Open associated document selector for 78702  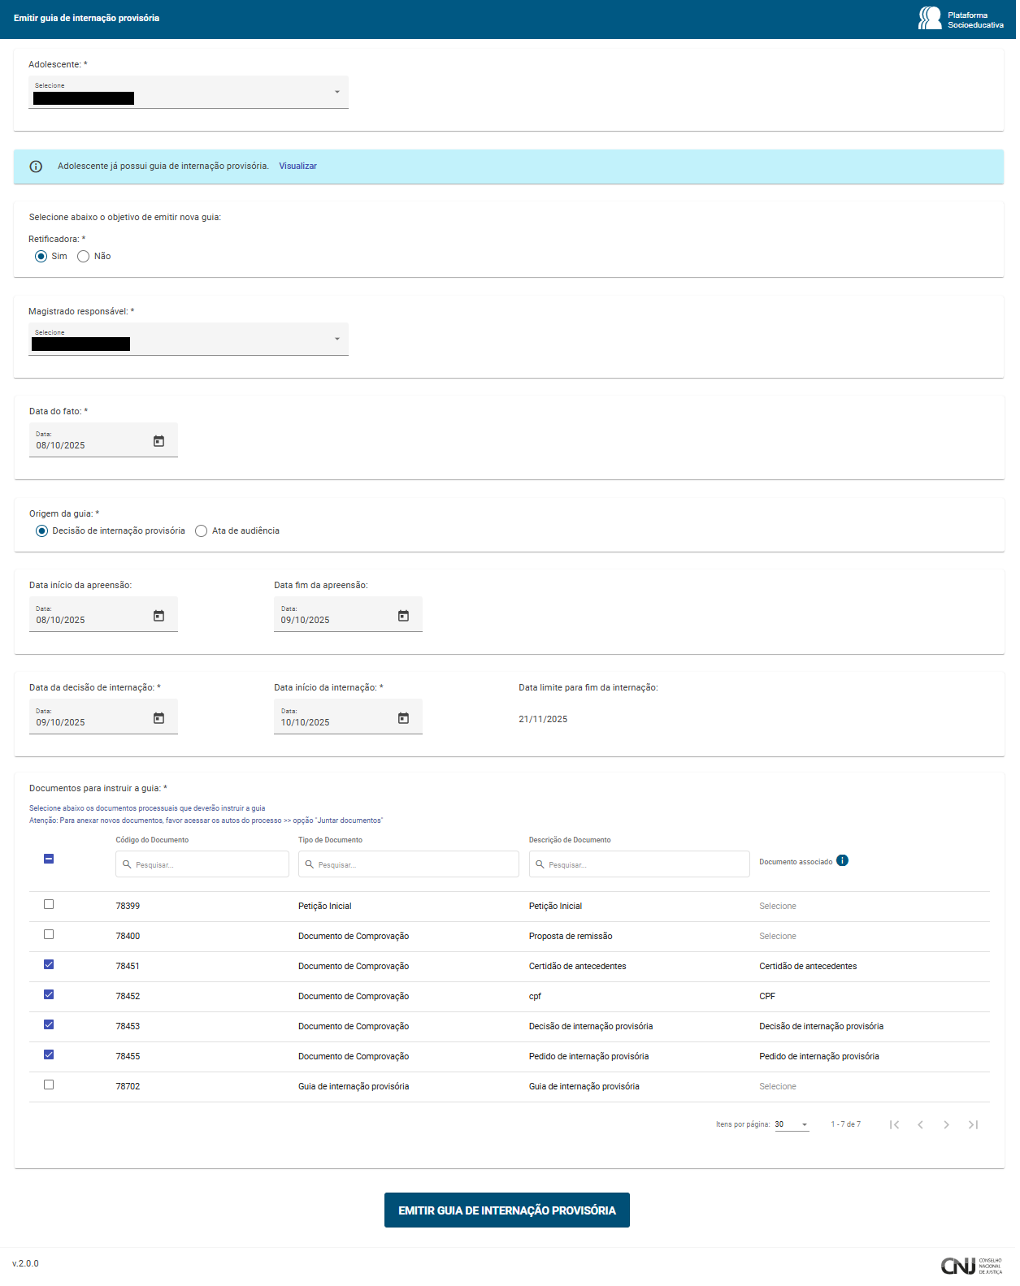click(778, 1087)
